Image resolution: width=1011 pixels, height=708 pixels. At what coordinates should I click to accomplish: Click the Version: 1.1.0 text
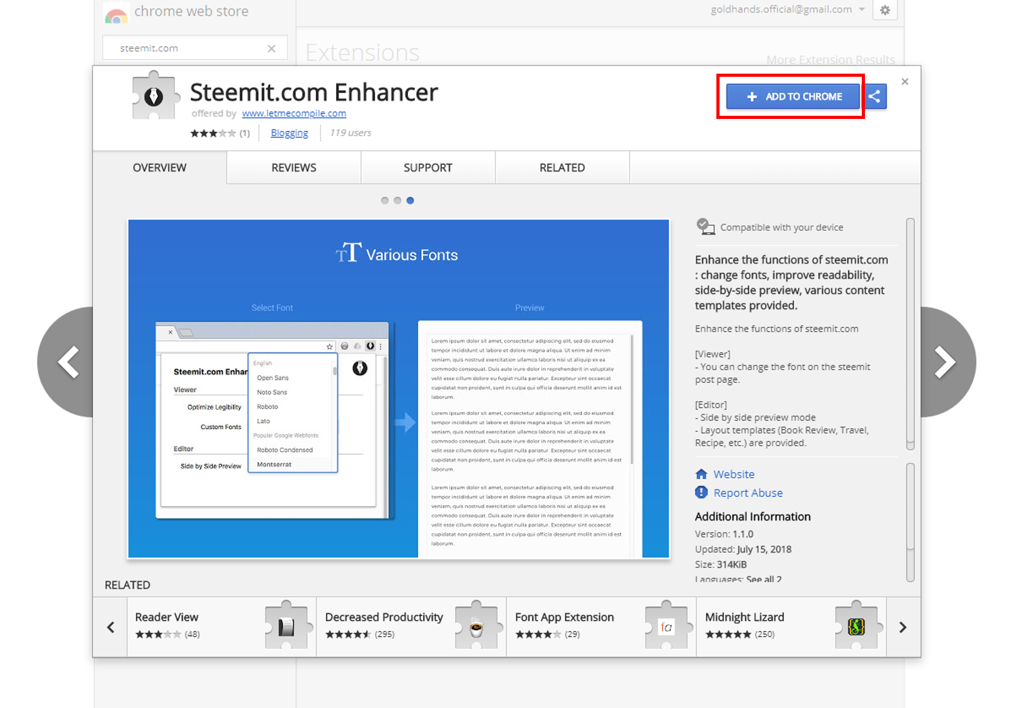click(724, 534)
